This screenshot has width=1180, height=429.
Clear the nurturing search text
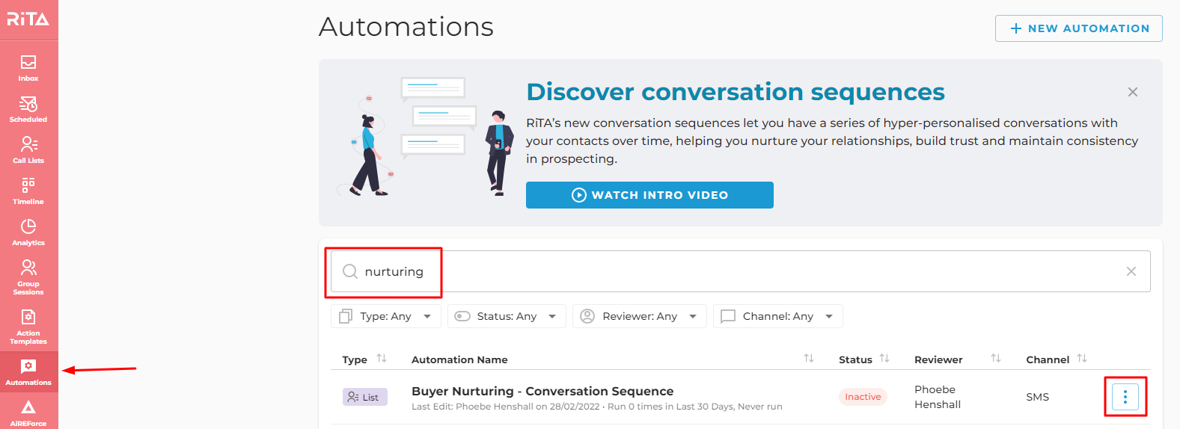[x=1131, y=271]
